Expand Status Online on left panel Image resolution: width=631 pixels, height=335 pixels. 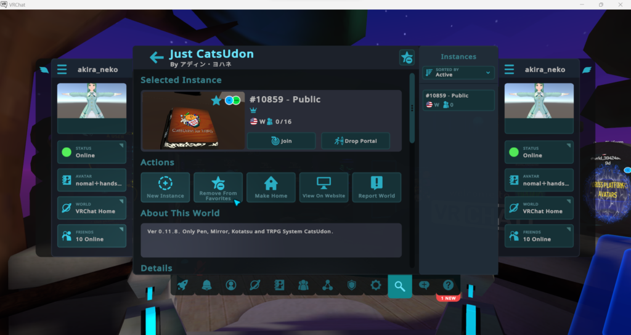[x=92, y=152]
